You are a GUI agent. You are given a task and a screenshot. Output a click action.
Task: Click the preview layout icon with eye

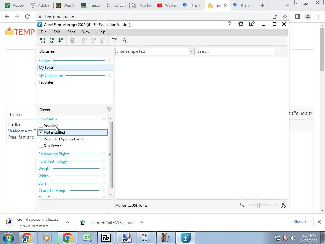click(x=114, y=41)
